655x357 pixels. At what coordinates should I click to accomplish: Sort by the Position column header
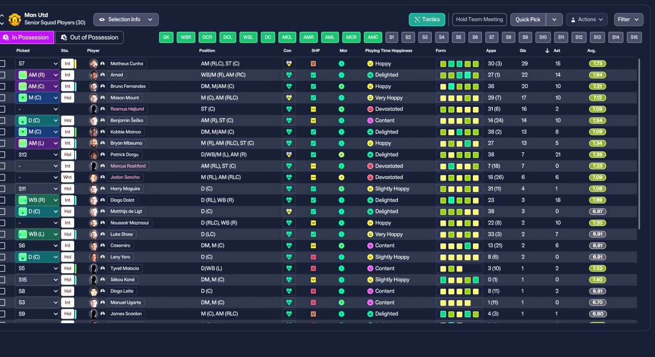click(207, 51)
